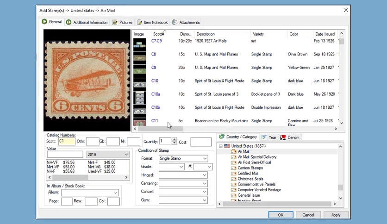Click the Scott catalog number field

coord(67,141)
